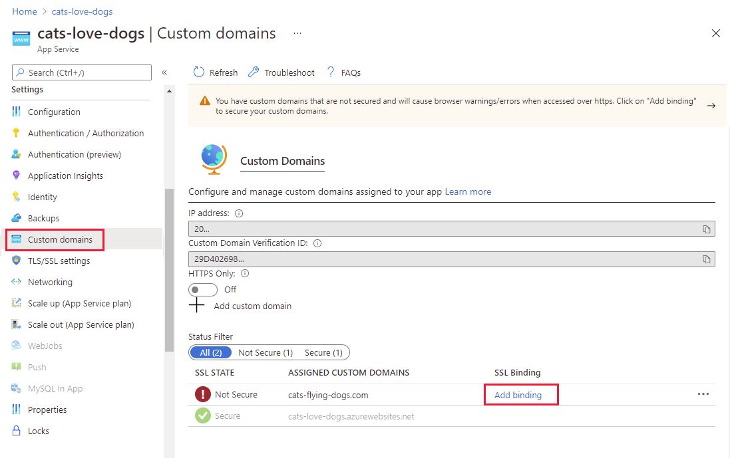This screenshot has width=730, height=458.
Task: Click cats-love-dogs.azurewebsites.net domain text
Action: click(351, 417)
